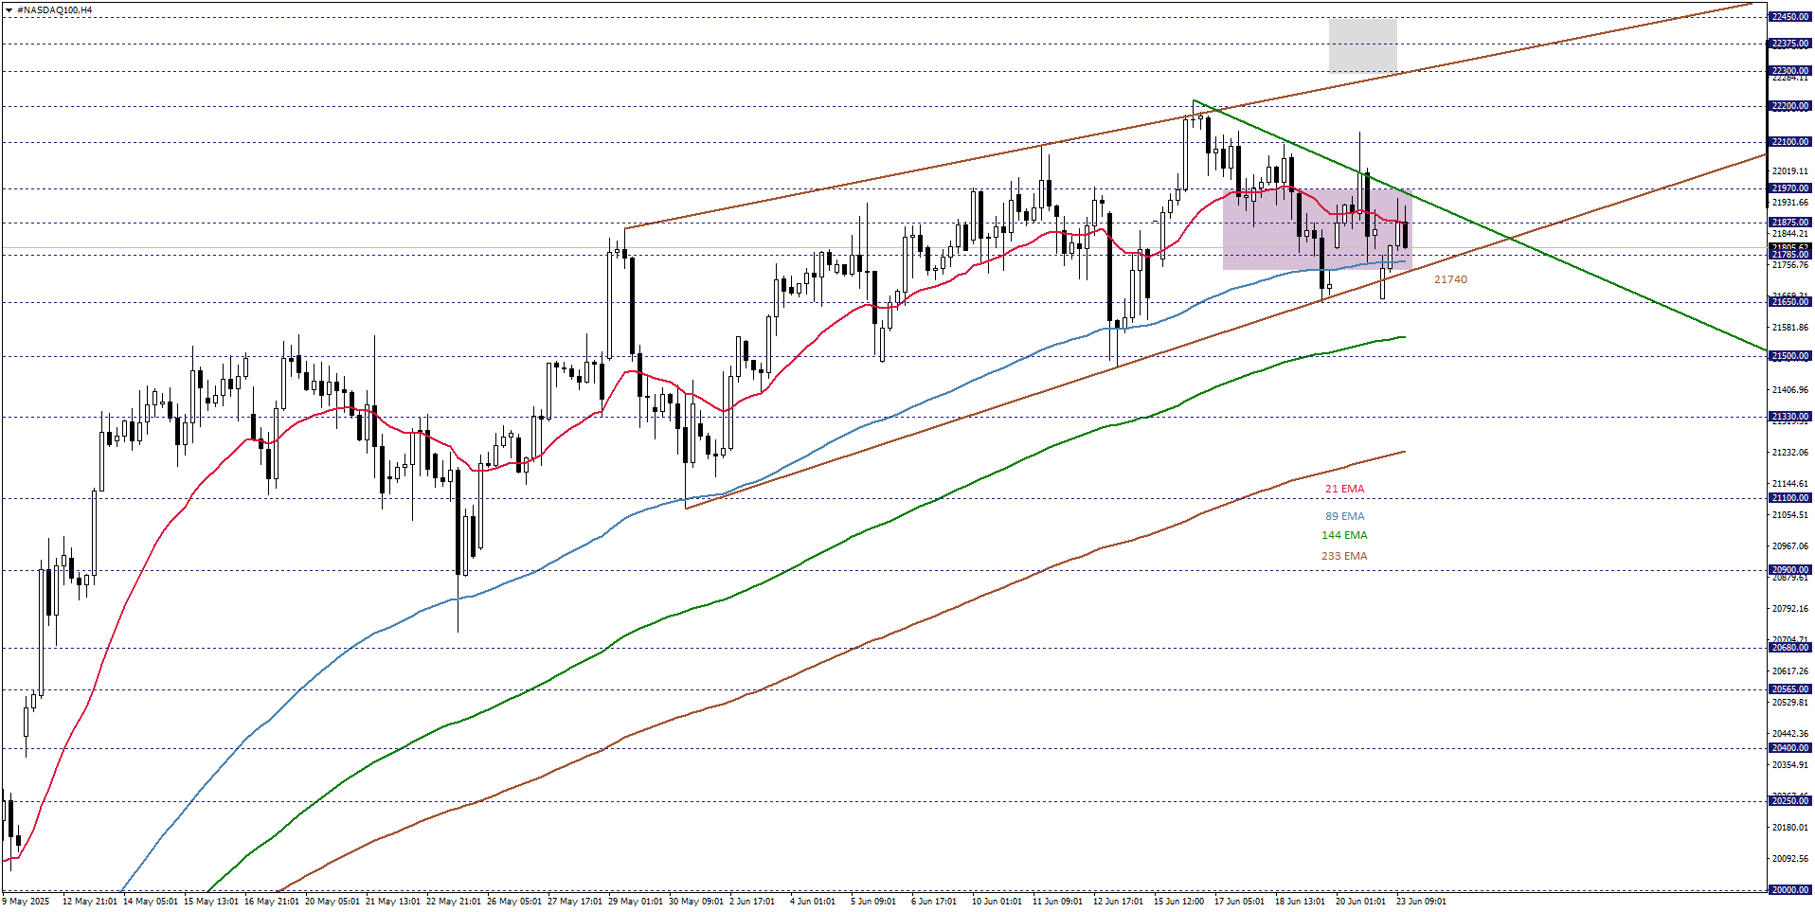
Task: Select the gray rectangle target zone
Action: (x=1362, y=45)
